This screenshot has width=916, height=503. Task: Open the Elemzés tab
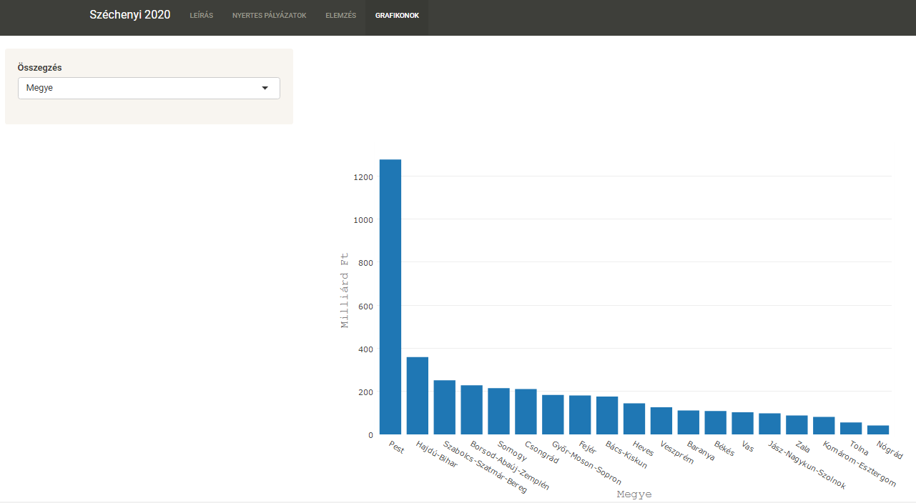coord(340,16)
